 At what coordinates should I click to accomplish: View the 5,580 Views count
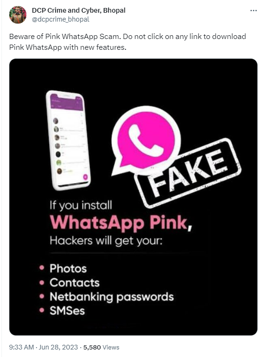coord(101,347)
